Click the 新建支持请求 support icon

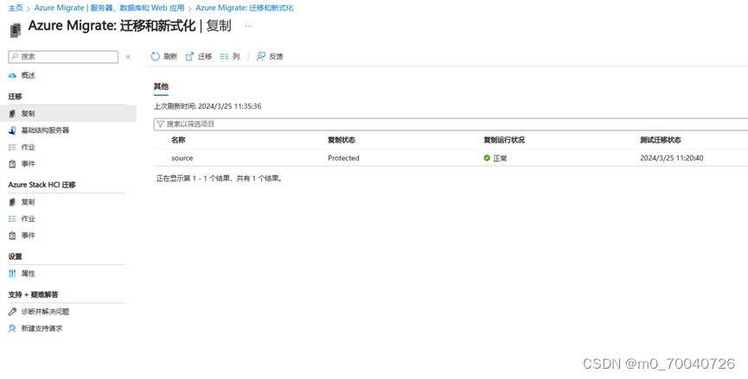click(x=12, y=329)
